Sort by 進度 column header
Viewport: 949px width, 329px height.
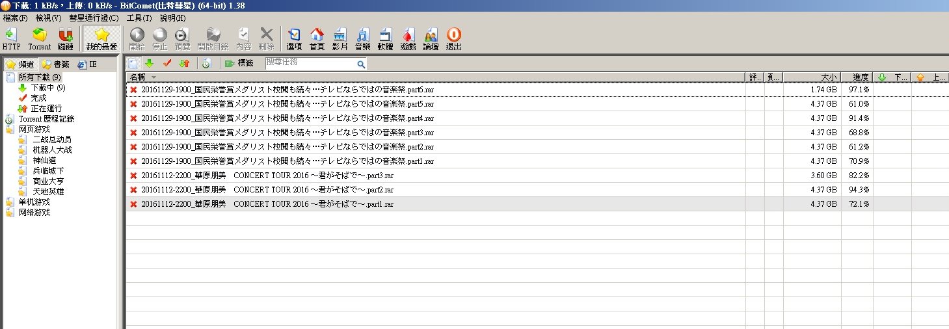[x=857, y=77]
